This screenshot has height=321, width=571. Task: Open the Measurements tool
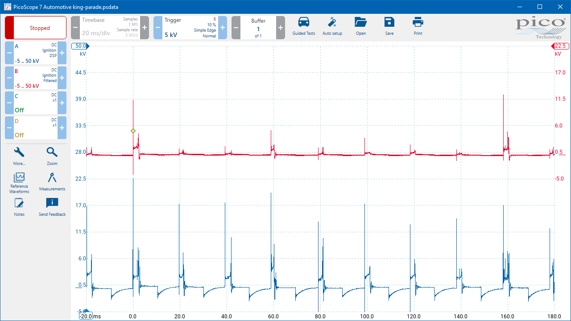(x=52, y=181)
